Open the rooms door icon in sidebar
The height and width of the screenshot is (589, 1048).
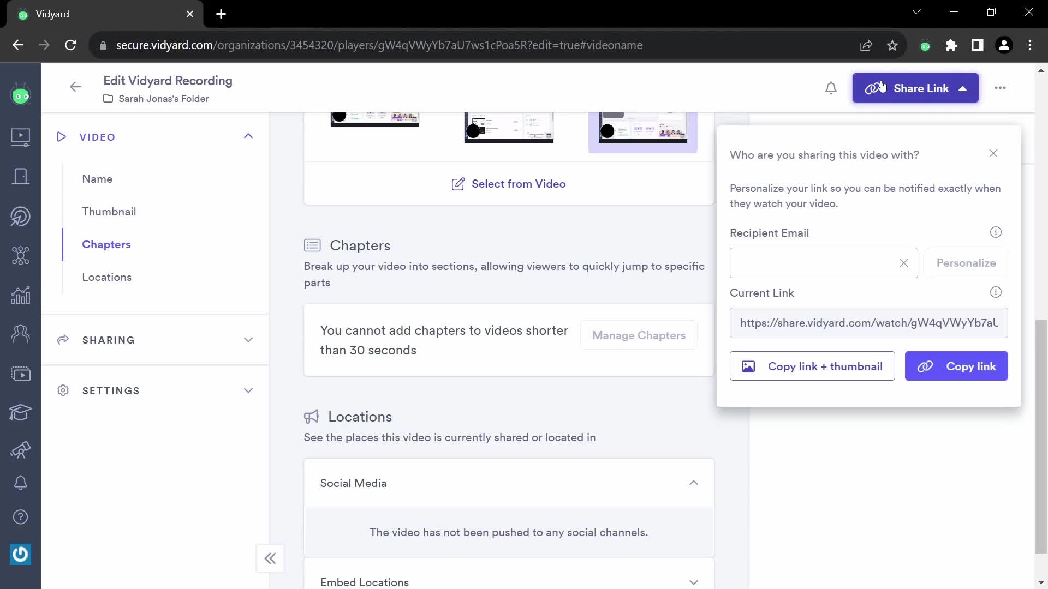pos(21,176)
